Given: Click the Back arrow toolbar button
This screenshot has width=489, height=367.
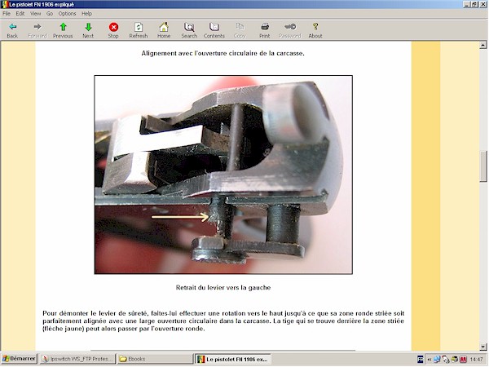Looking at the screenshot, I should (12, 30).
